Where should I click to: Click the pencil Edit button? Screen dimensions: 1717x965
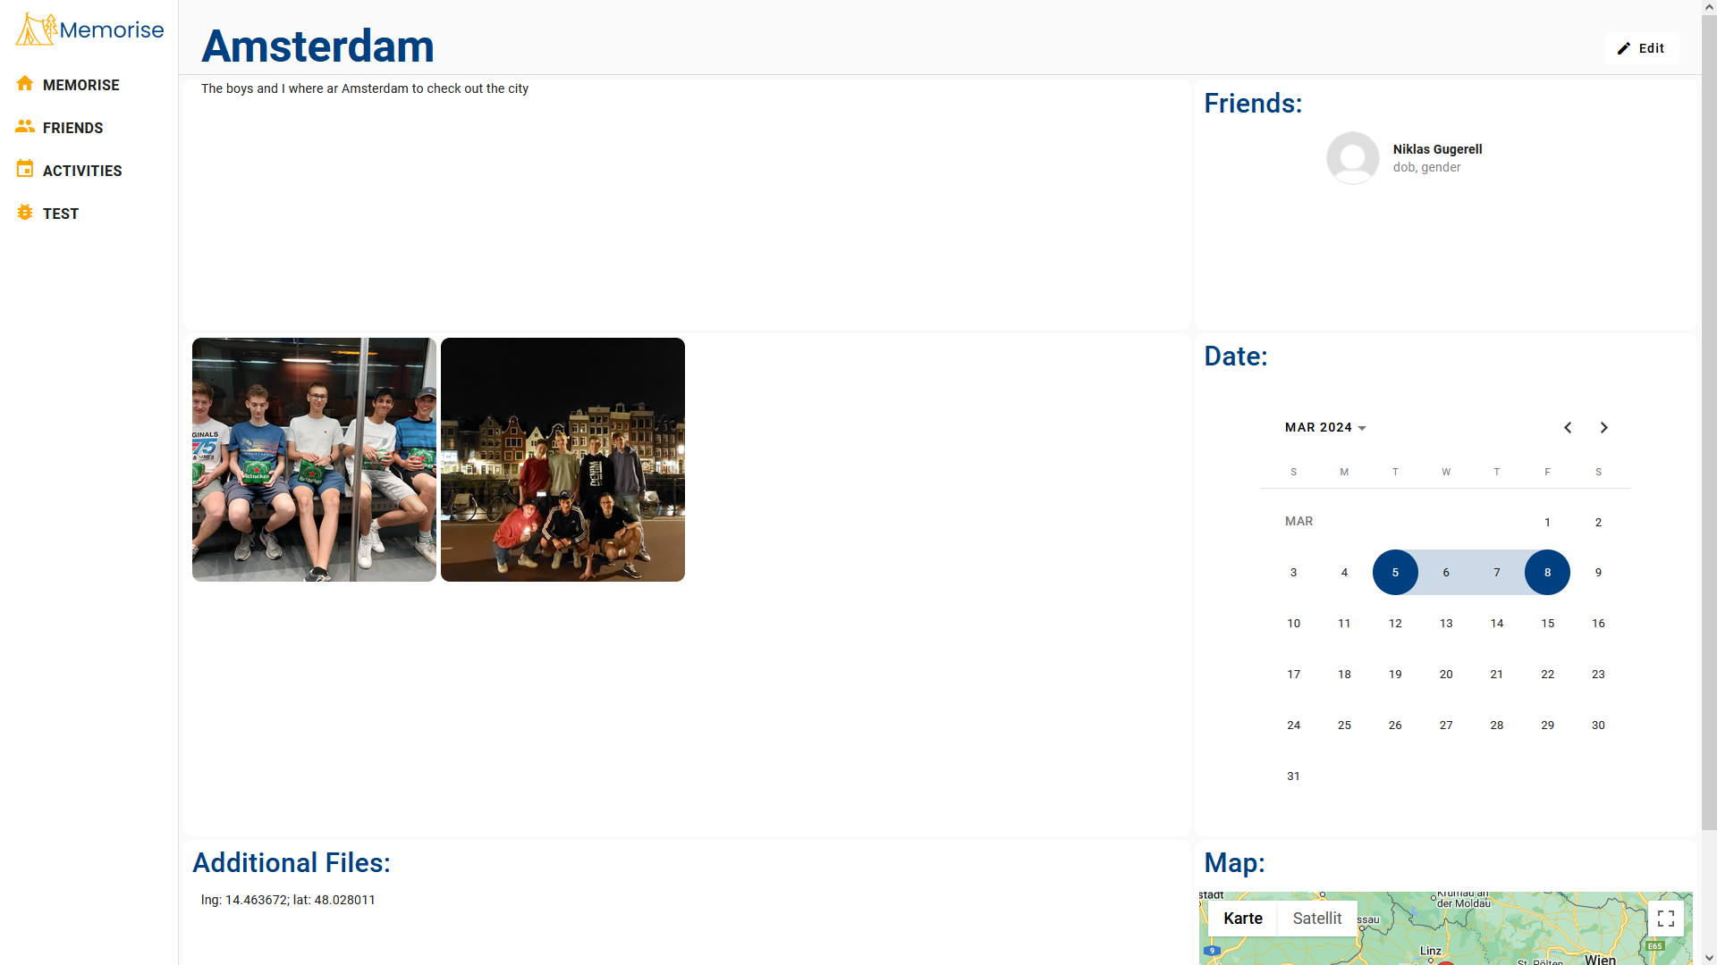pyautogui.click(x=1641, y=48)
